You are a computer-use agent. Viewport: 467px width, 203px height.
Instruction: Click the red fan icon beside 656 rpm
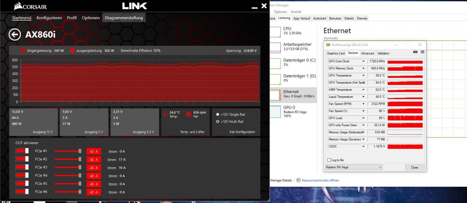click(x=189, y=114)
